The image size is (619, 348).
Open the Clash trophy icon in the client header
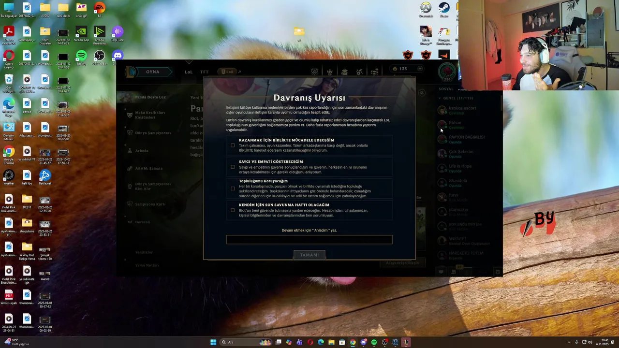314,72
